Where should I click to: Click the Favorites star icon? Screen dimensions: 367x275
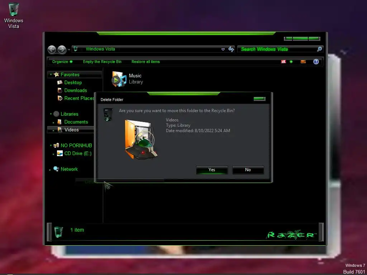pos(56,74)
